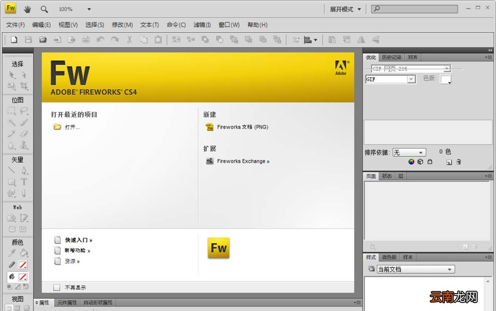
Task: Click the 打开... link
Action: 72,127
